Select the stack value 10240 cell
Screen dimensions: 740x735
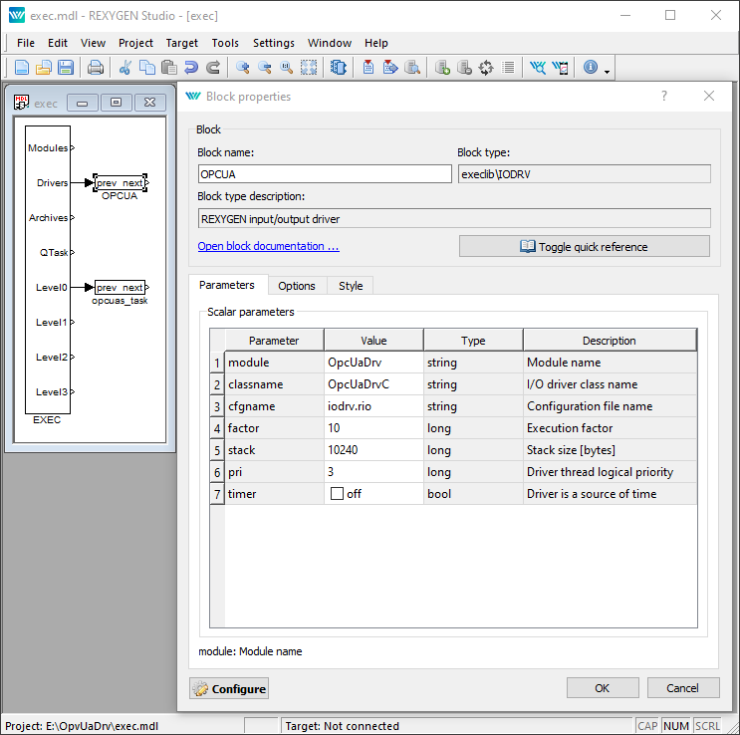point(373,450)
